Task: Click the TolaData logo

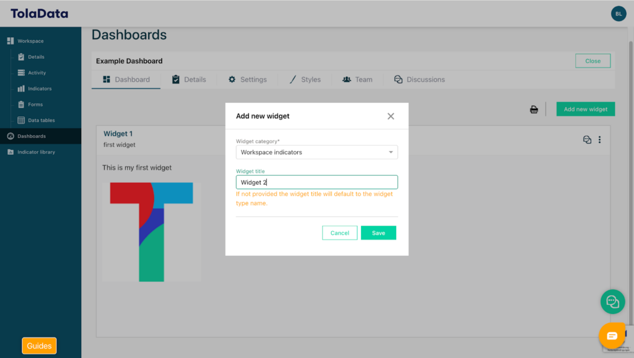Action: point(40,14)
